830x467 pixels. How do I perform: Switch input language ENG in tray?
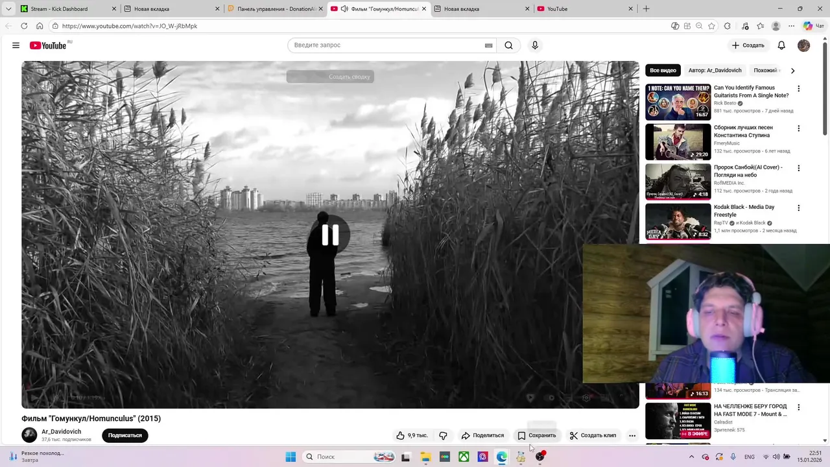[x=750, y=457]
